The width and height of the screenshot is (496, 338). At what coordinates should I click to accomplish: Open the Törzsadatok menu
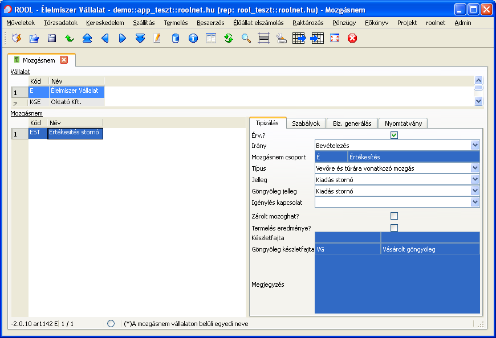coord(60,23)
